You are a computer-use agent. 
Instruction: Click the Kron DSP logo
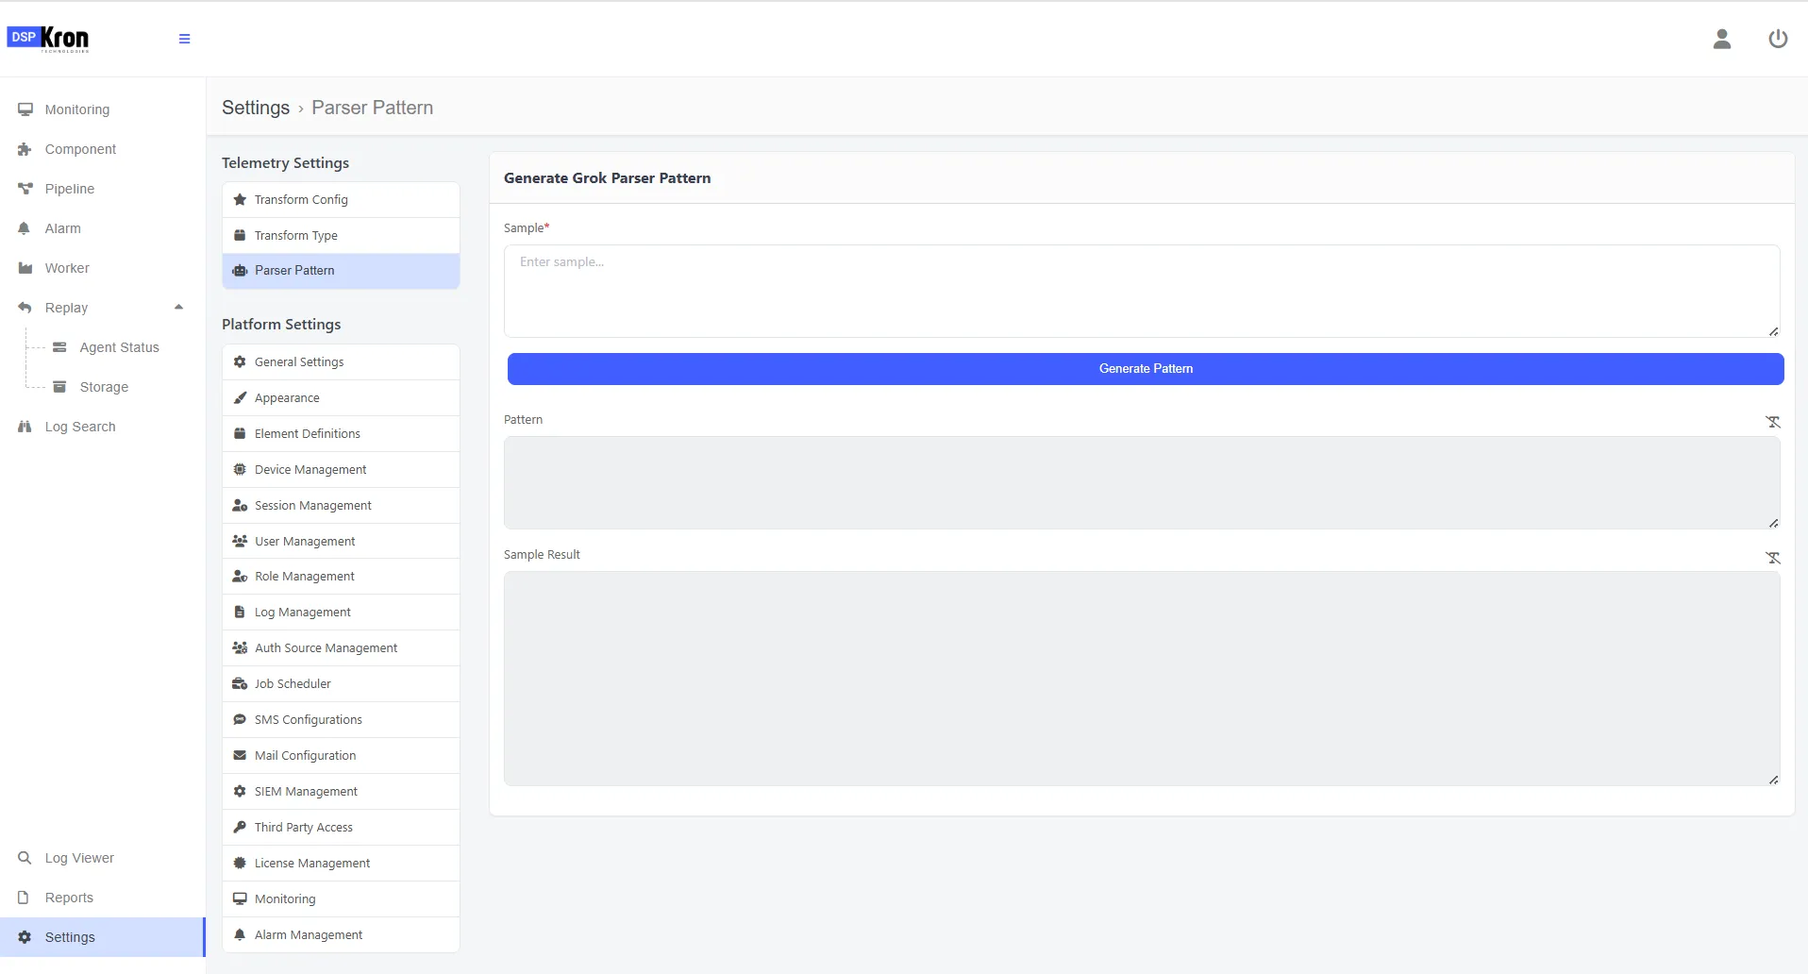pos(48,38)
